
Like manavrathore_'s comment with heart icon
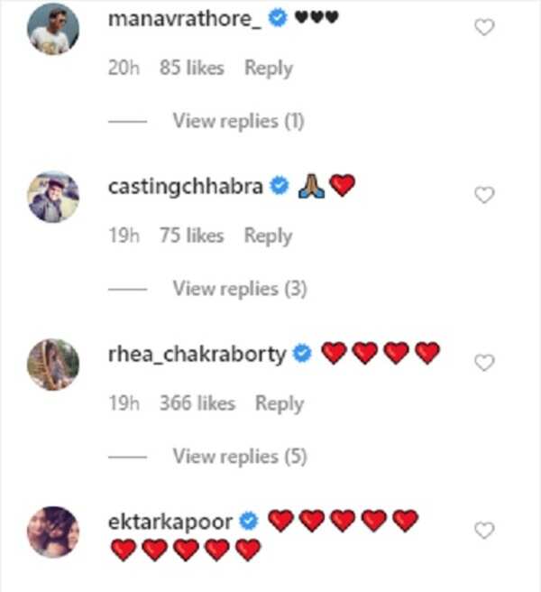pos(484,28)
